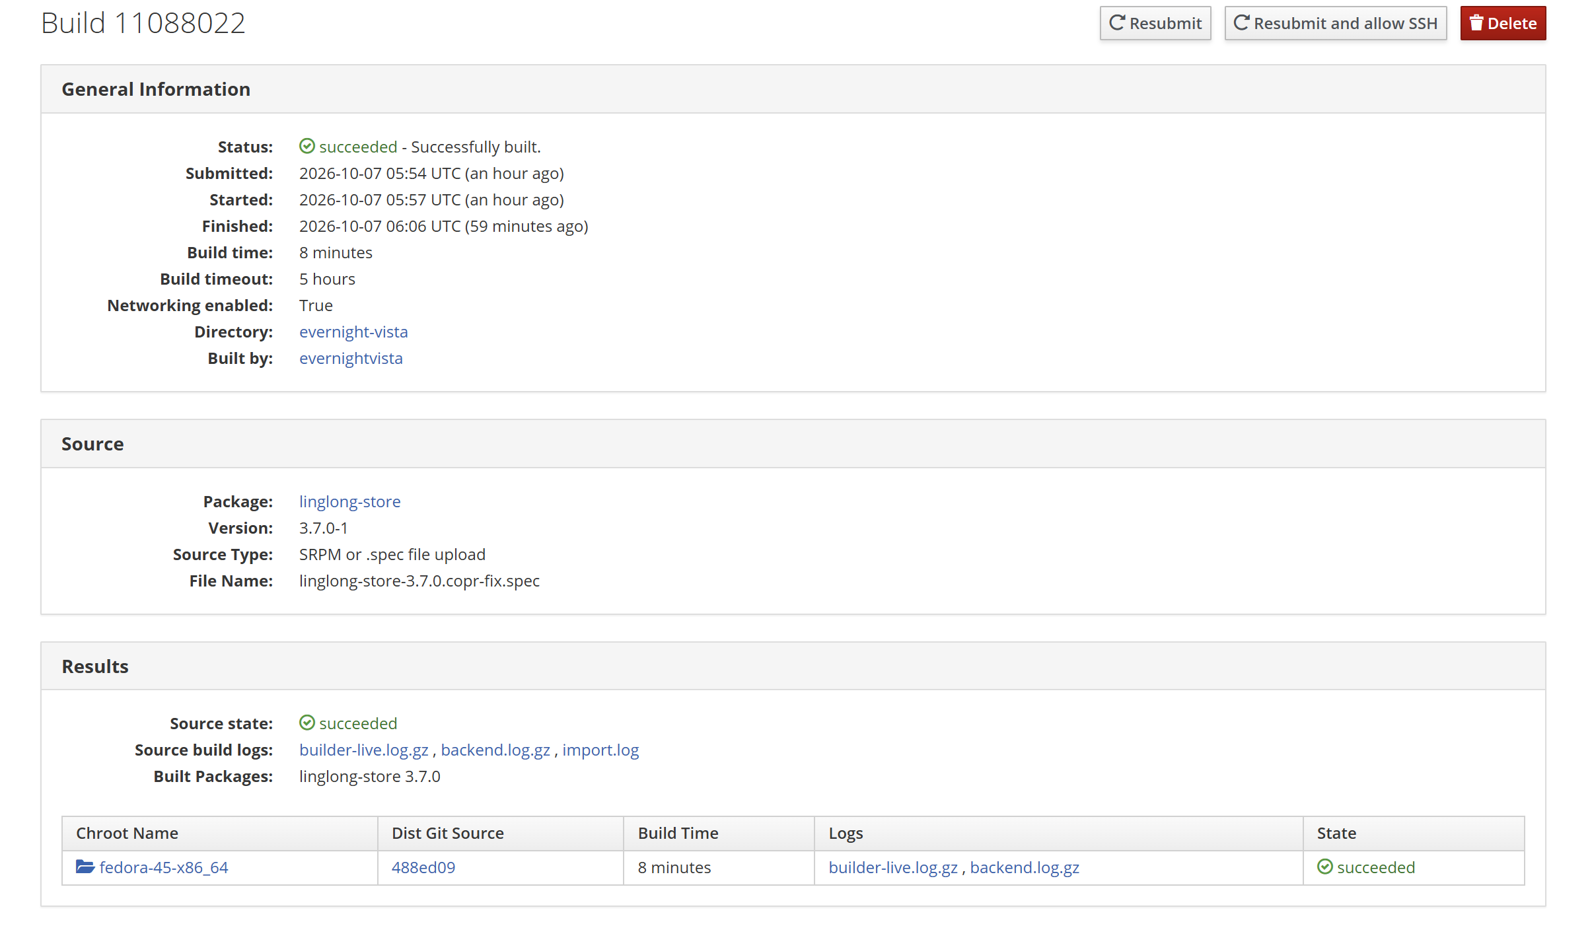This screenshot has height=926, width=1592.
Task: Open source build builder-live.log.gz
Action: (x=363, y=750)
